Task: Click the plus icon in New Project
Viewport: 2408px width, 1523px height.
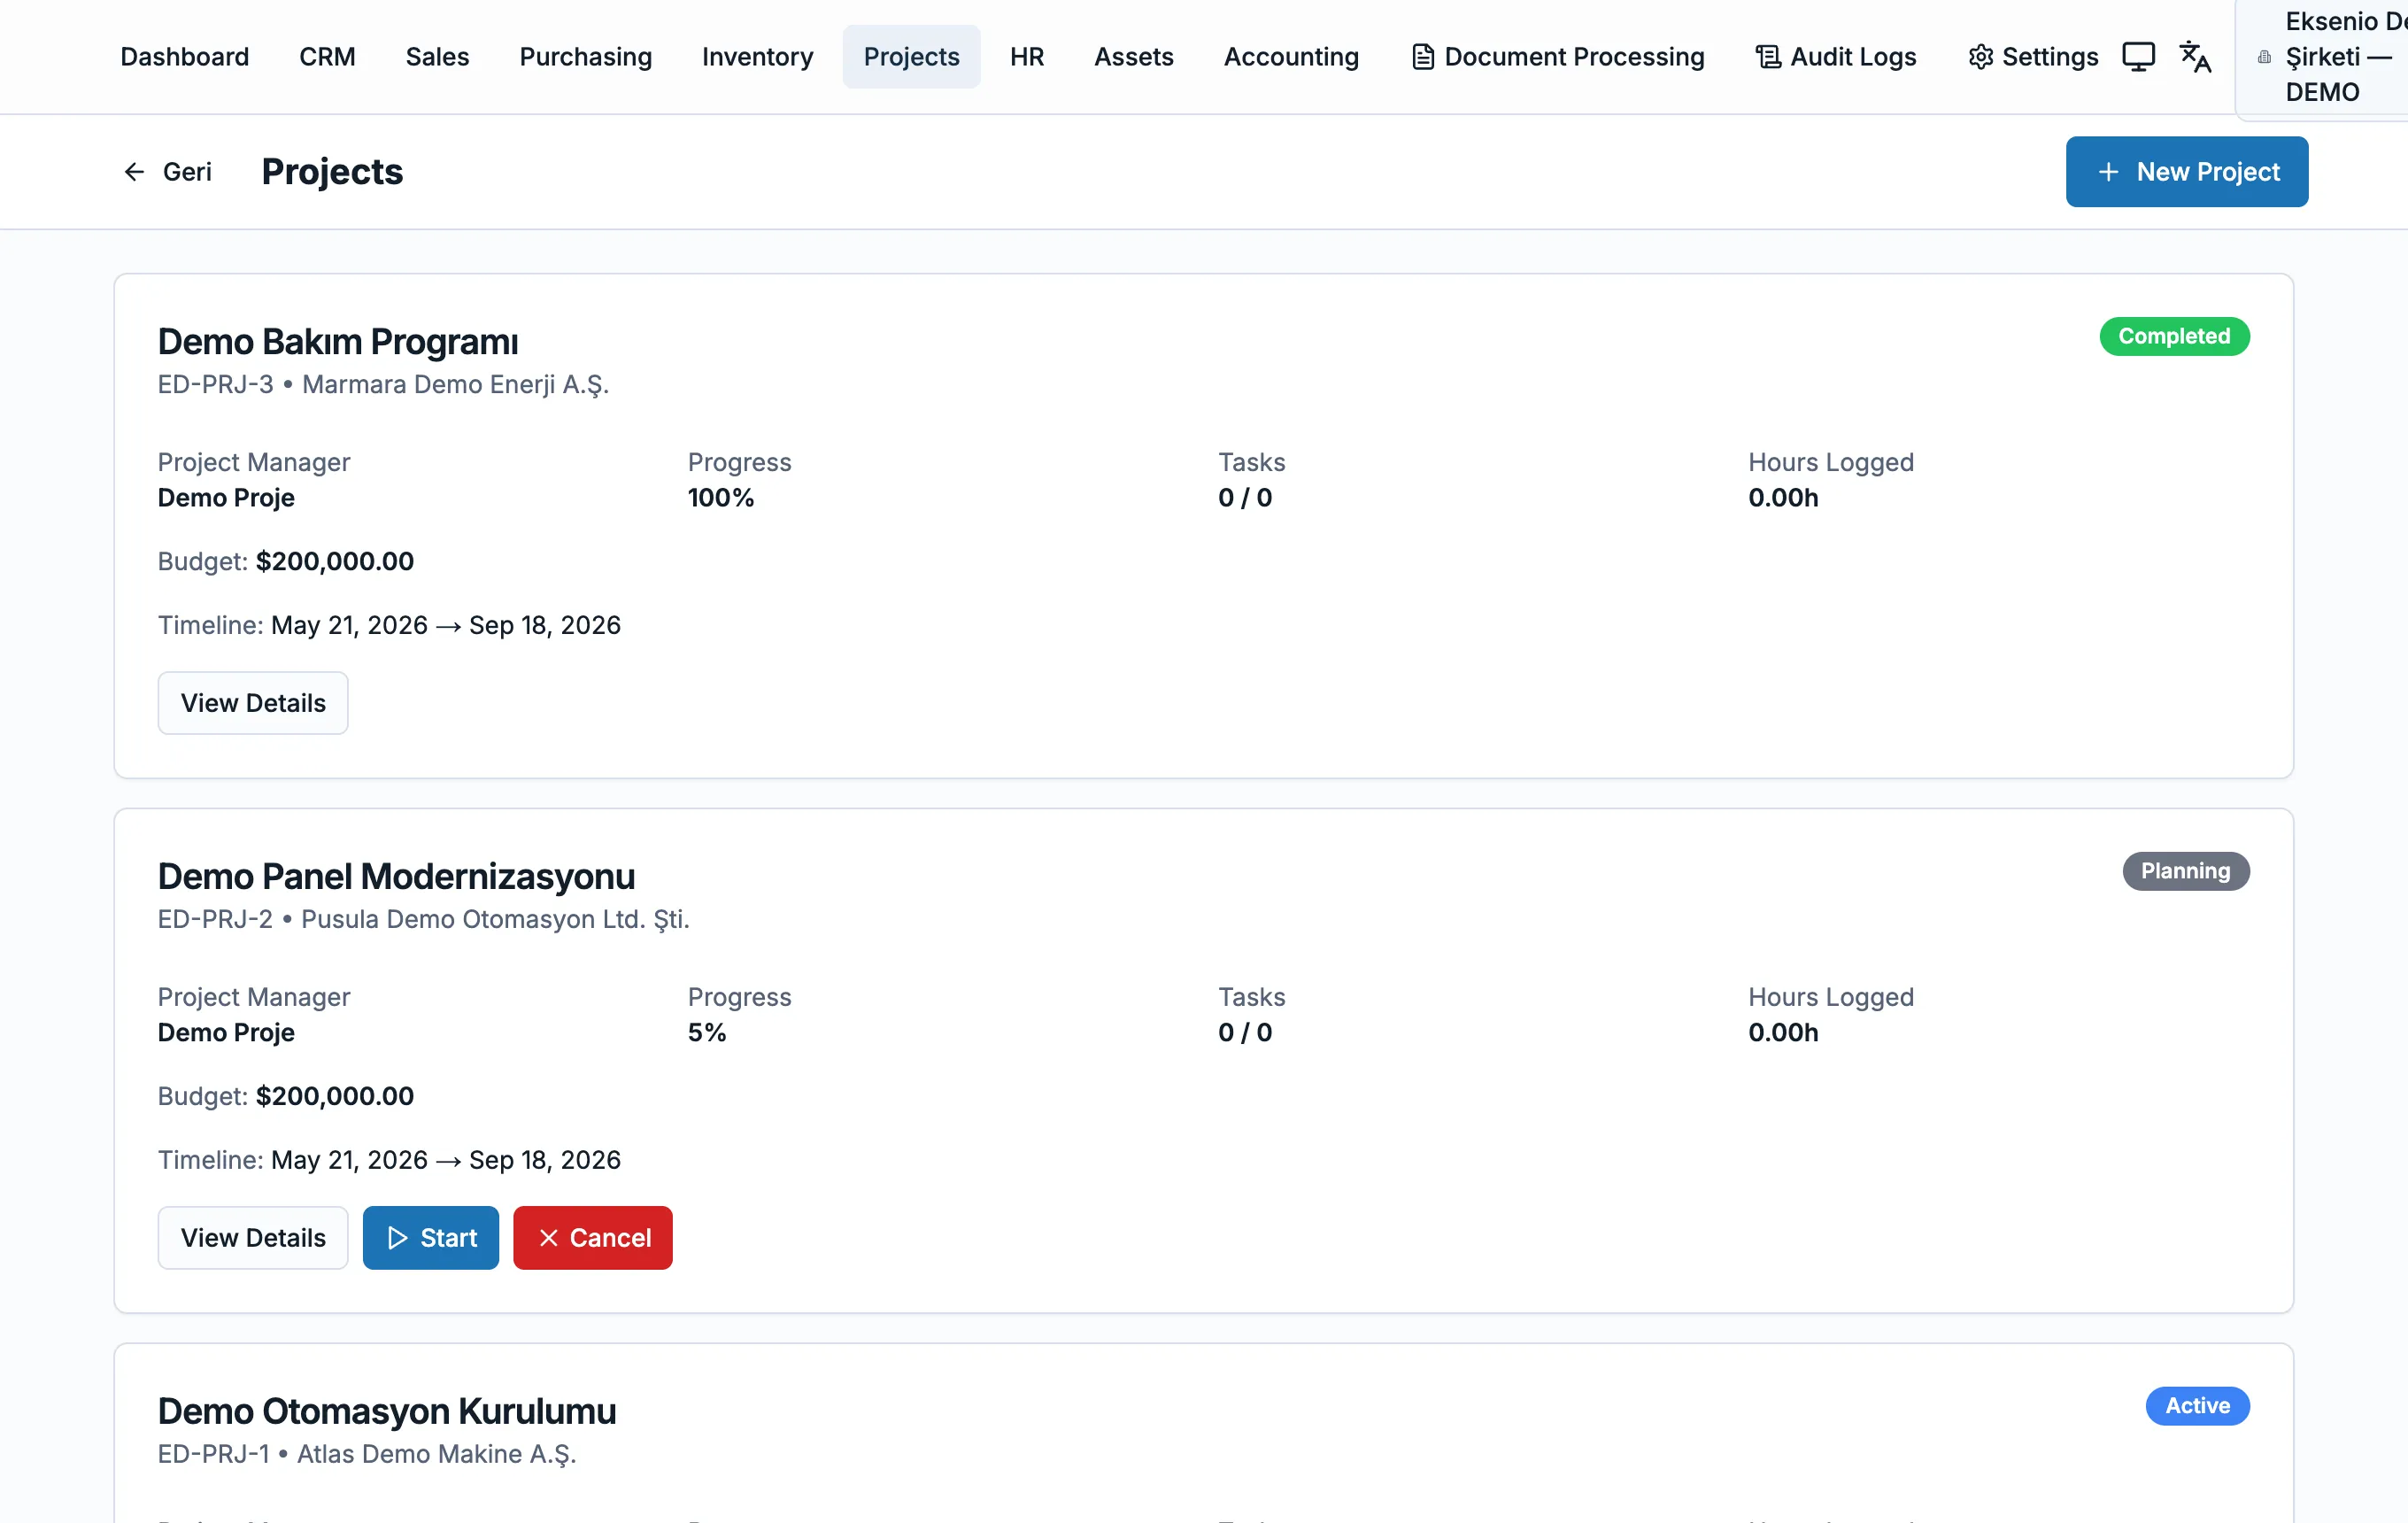Action: pos(2108,172)
